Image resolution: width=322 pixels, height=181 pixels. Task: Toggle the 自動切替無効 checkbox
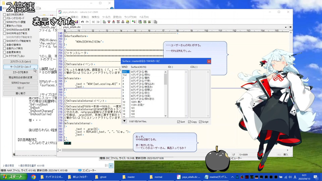tap(4, 45)
